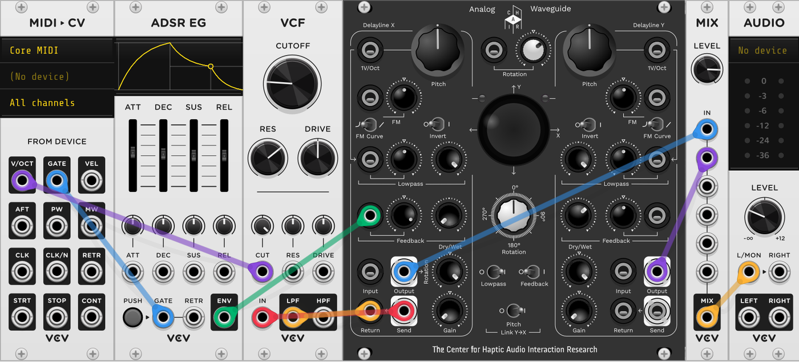Toggle the Pitch Link Y→X switch
This screenshot has height=362, width=799.
(513, 311)
